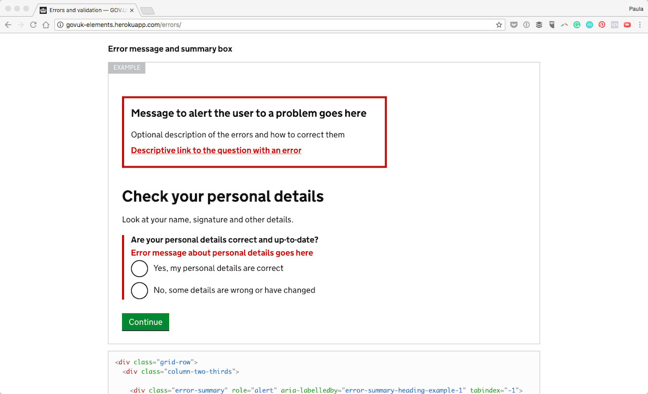Viewport: 648px width, 394px height.
Task: Click the Buffer stacked-layers extension icon
Action: (x=539, y=25)
